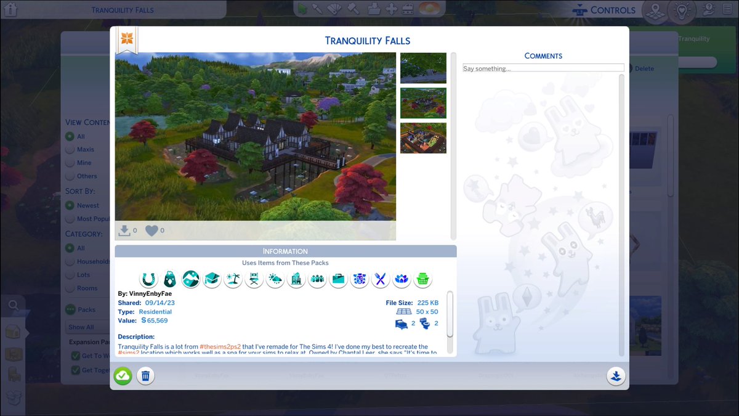Open the #thesims2ps2 hashtag link
Viewport: 739px width, 416px height.
pyautogui.click(x=220, y=347)
